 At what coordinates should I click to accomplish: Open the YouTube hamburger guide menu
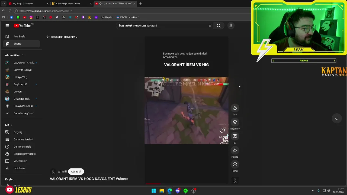tap(7, 26)
